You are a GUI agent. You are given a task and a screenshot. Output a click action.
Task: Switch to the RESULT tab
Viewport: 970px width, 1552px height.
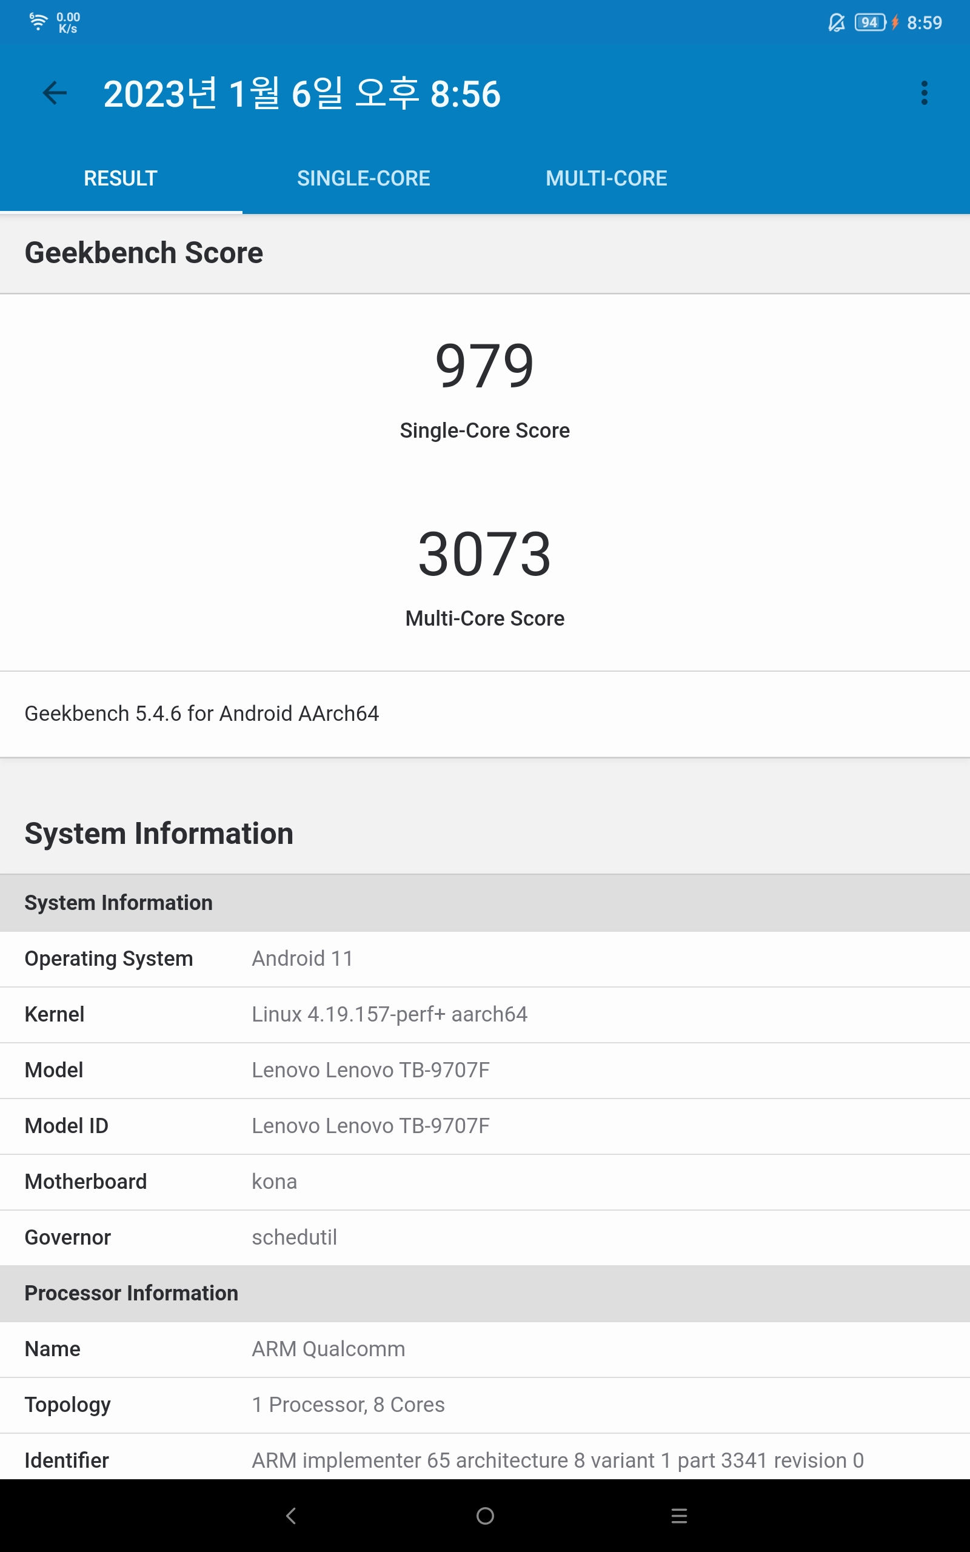click(x=121, y=178)
